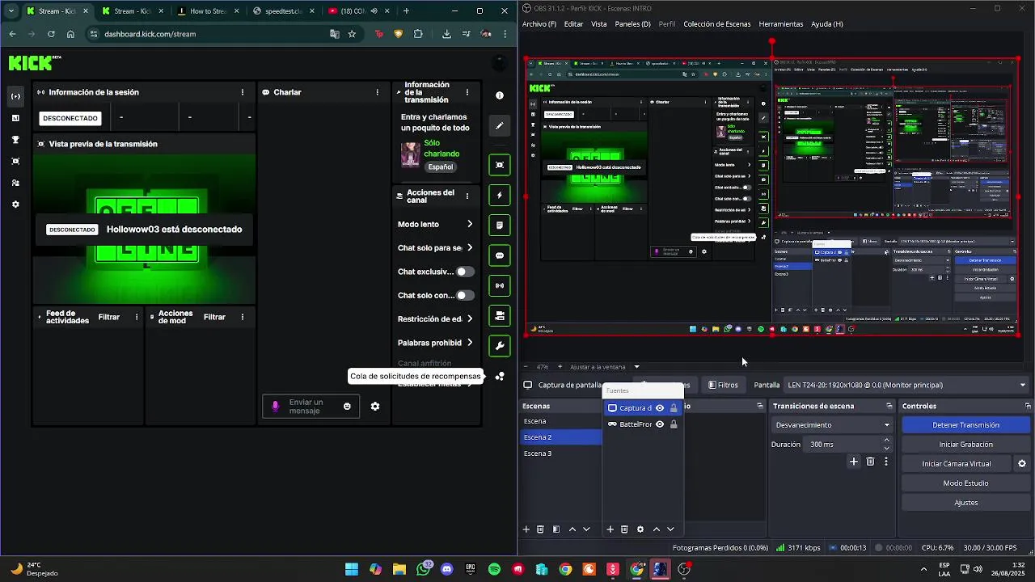
Task: Select Escena in OBS scenes list
Action: 561,421
